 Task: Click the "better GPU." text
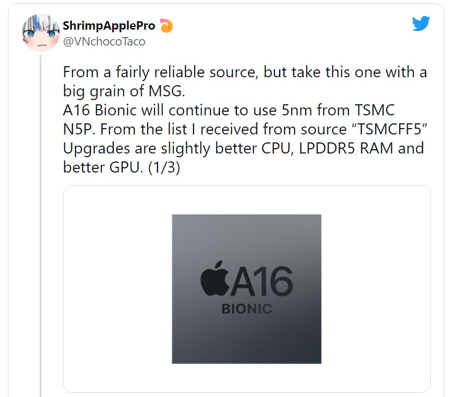[x=103, y=167]
